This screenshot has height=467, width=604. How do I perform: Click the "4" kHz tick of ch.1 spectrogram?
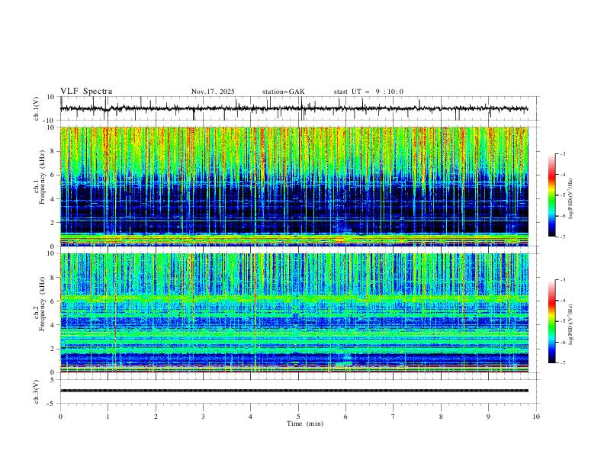[x=53, y=199]
